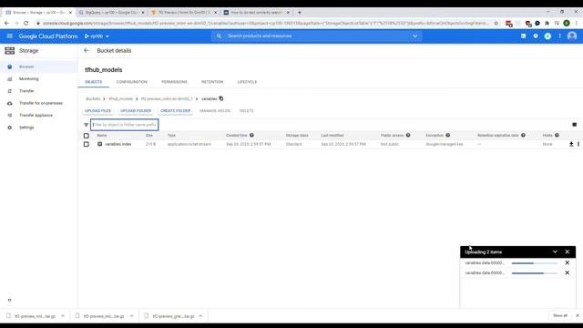Open options for third downloaded tar.gz
This screenshot has height=328, width=583.
(200, 316)
